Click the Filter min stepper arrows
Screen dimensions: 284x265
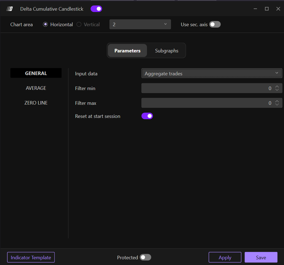pos(277,88)
